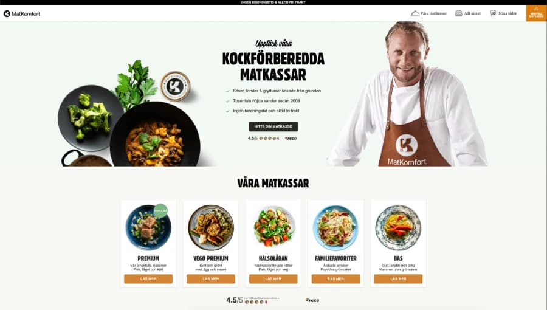This screenshot has width=547, height=310.
Task: Open the Våra matkassar menu item
Action: click(x=433, y=13)
